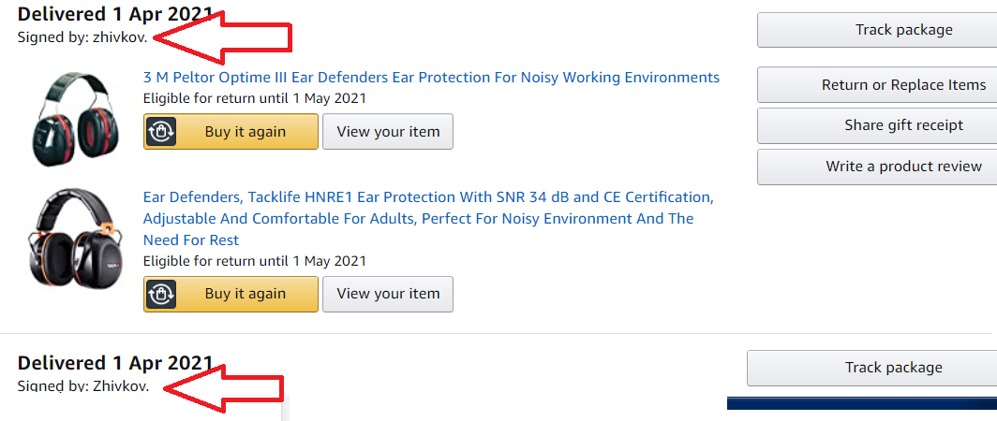
Task: View your item for 3M Peltor defenders
Action: tap(388, 132)
